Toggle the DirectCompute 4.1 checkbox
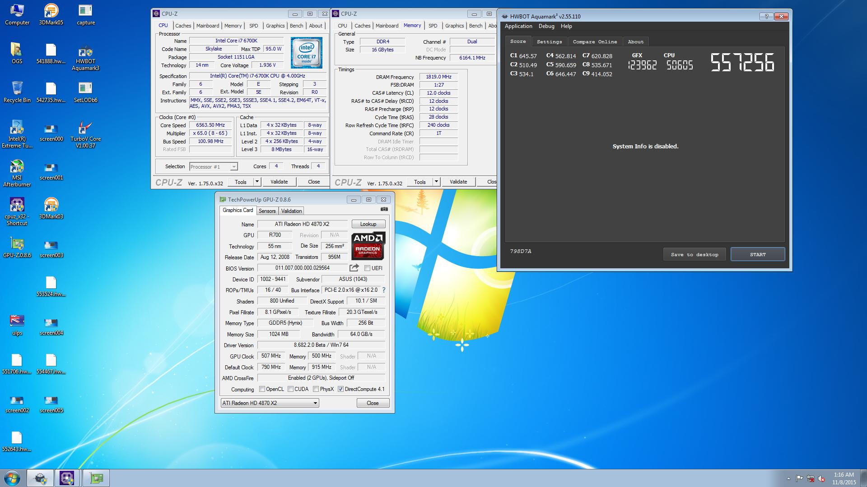 [340, 389]
